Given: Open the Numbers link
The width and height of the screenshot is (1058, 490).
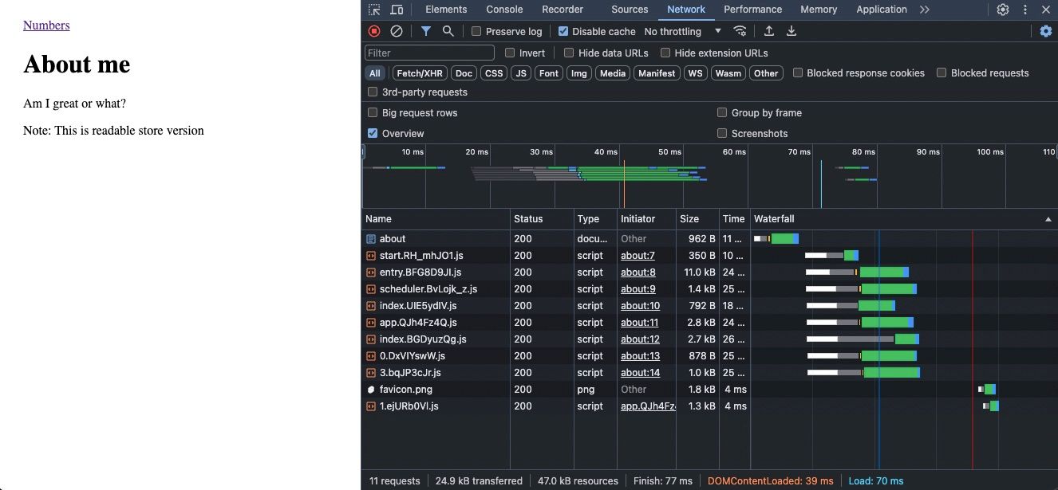Looking at the screenshot, I should click(46, 25).
